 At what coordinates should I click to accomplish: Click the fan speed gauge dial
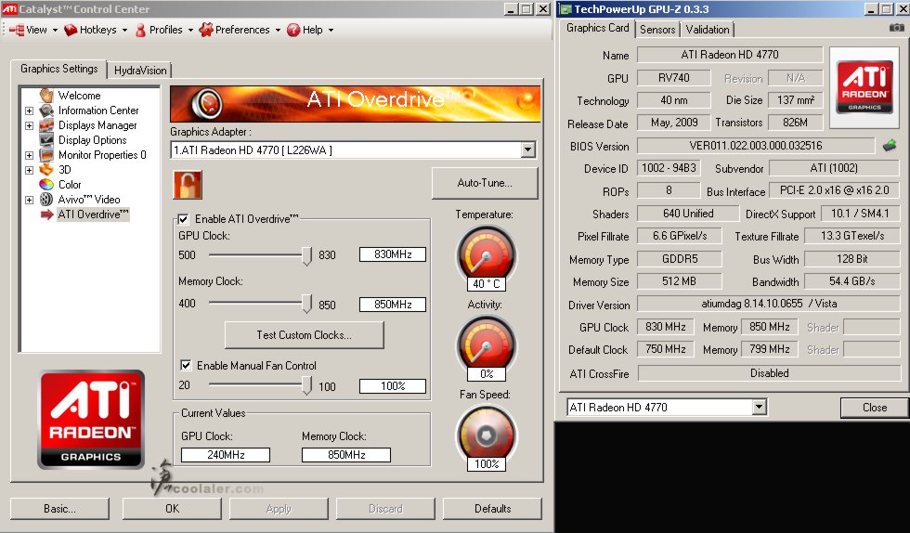pos(487,435)
